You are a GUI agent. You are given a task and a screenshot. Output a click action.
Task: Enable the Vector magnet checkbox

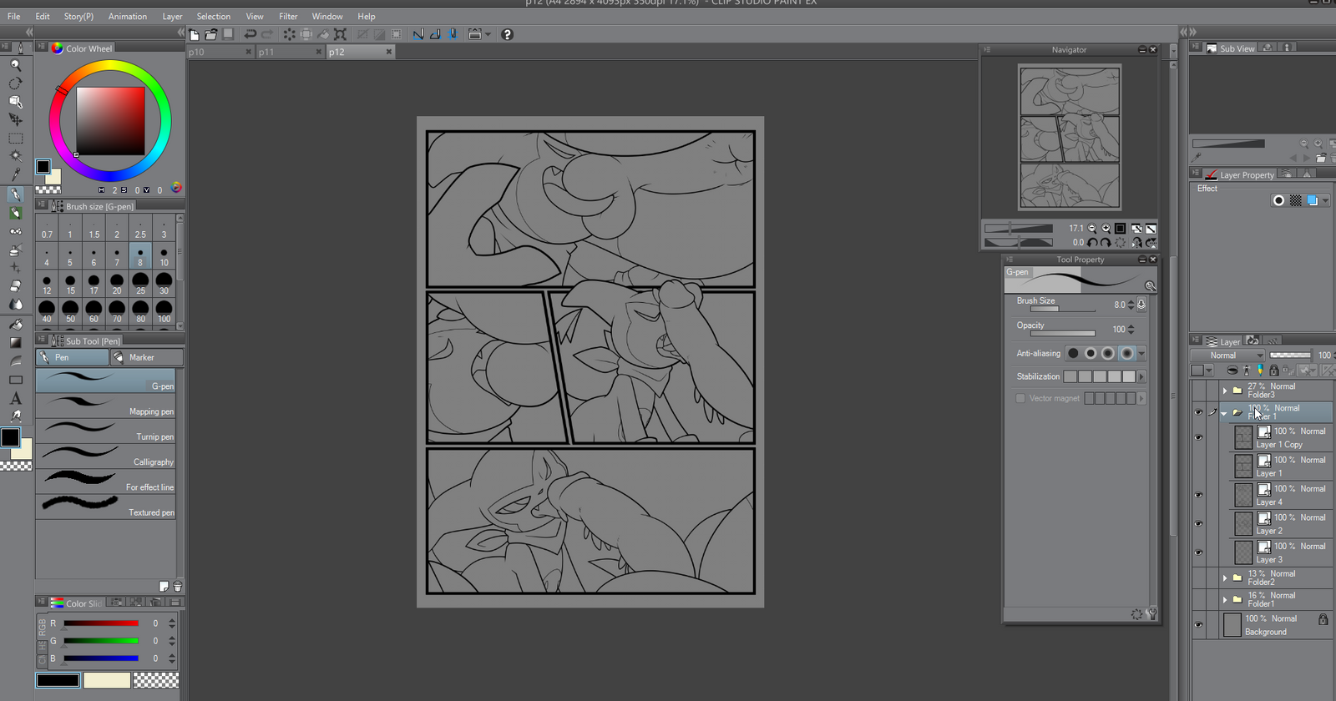click(x=1020, y=399)
